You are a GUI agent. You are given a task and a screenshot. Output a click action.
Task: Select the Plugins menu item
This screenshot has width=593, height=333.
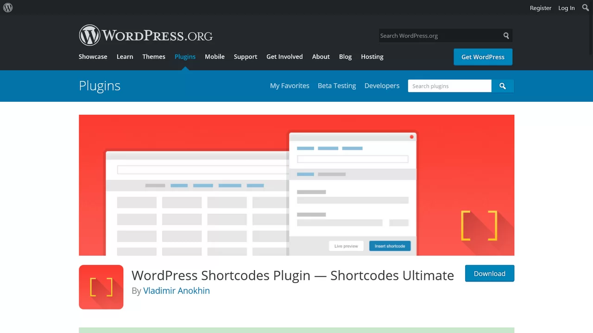(x=185, y=56)
